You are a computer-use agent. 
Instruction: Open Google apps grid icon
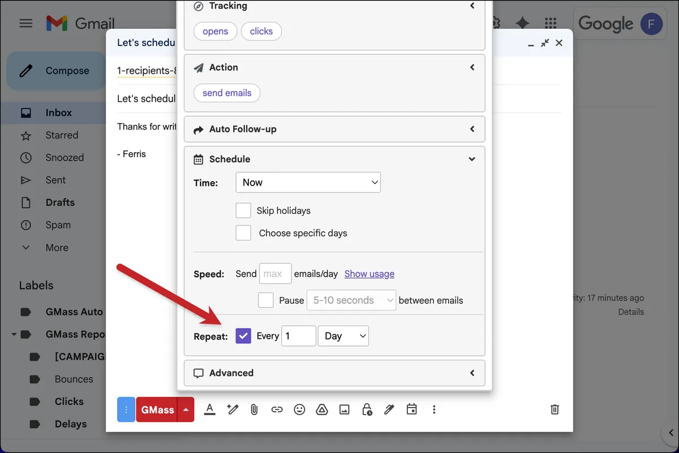(550, 23)
